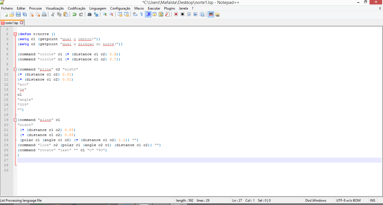Undo the last edit with green arrow
Viewport: 383px width, 205px height.
(x=74, y=14)
